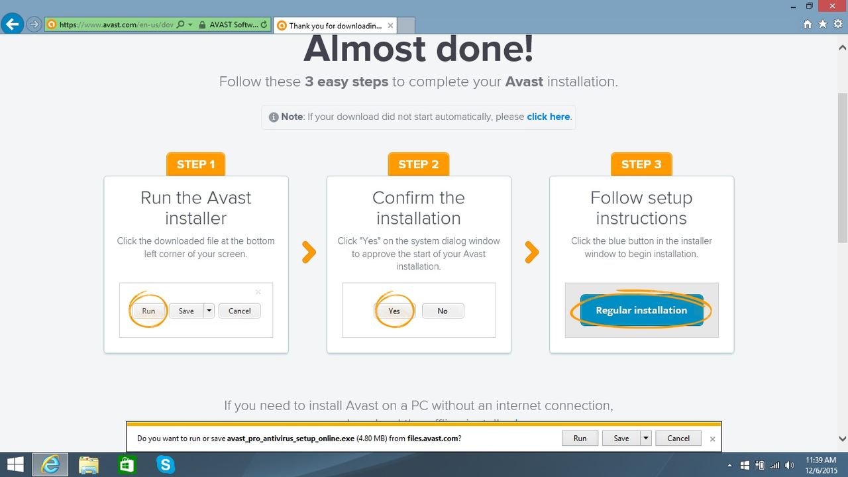Viewport: 848px width, 477px height.
Task: View the AVAST Software site identity label
Action: click(233, 25)
